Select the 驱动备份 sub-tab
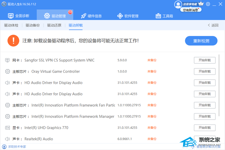 tap(33, 25)
